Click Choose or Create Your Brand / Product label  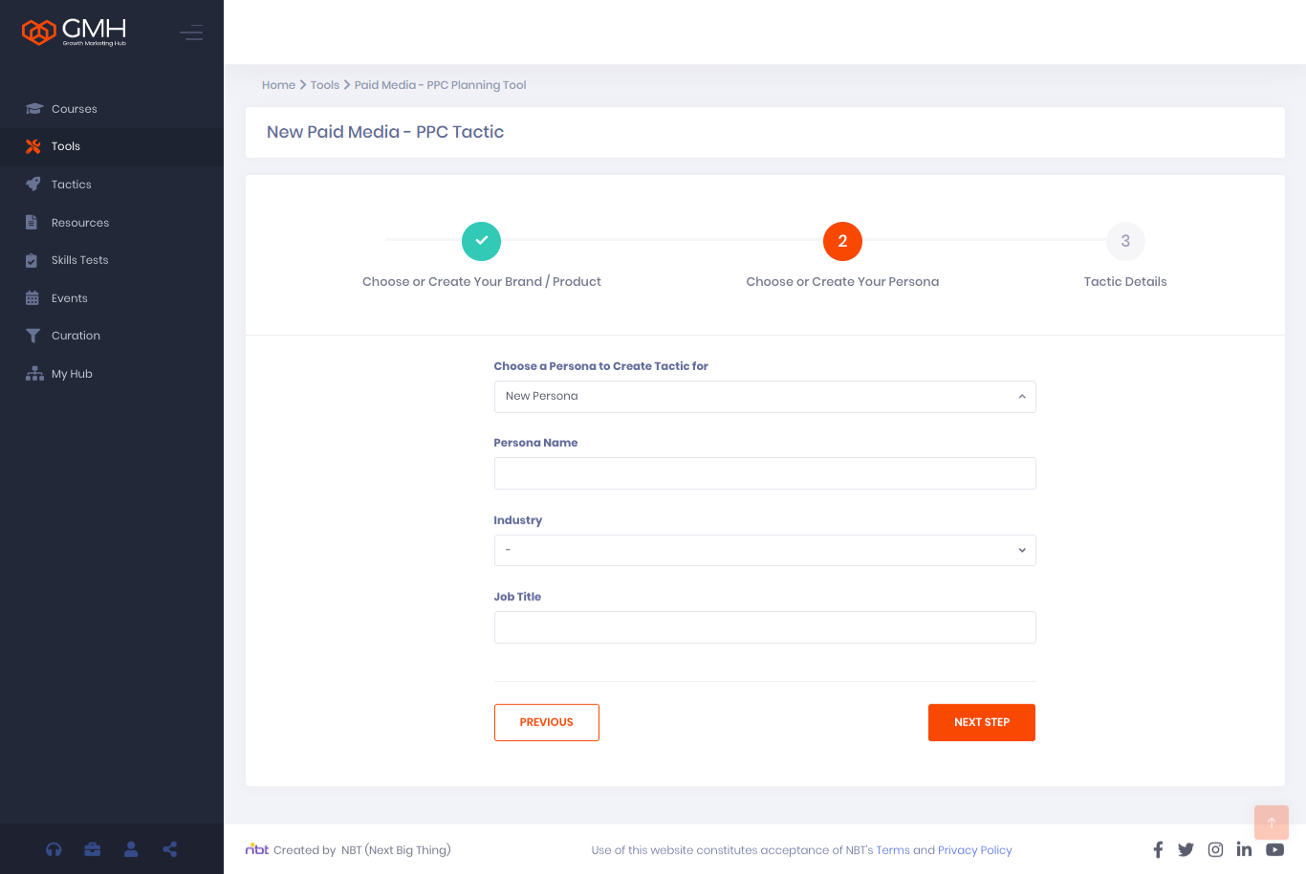482,282
